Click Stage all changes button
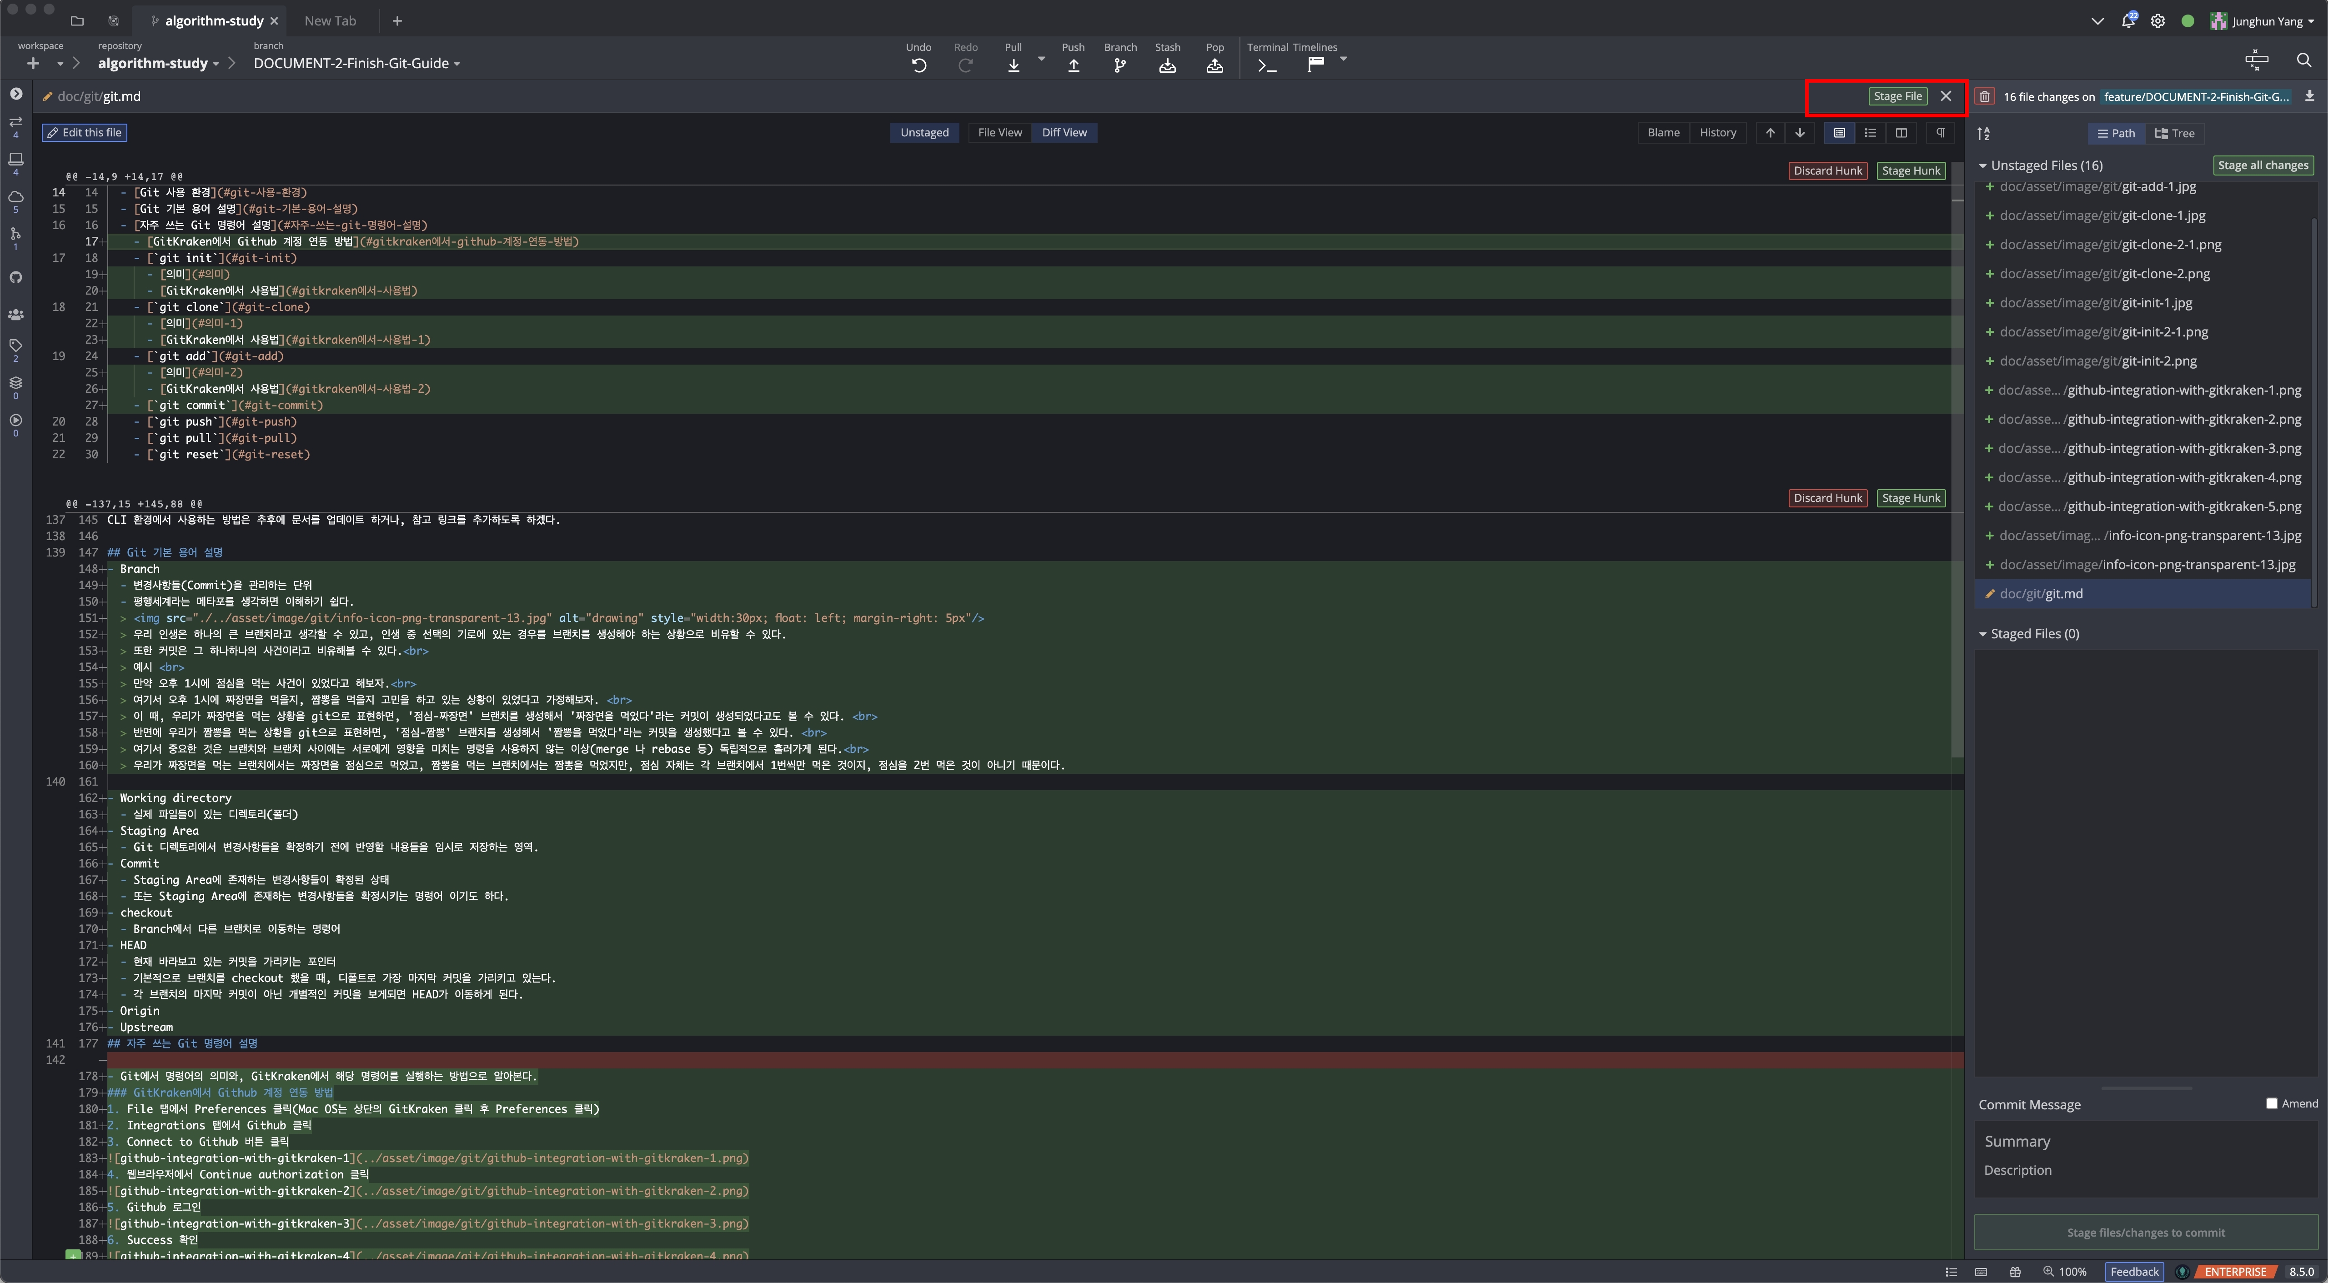The image size is (2328, 1283). click(x=2262, y=165)
